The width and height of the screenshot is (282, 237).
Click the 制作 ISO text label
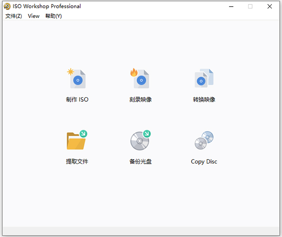point(77,99)
